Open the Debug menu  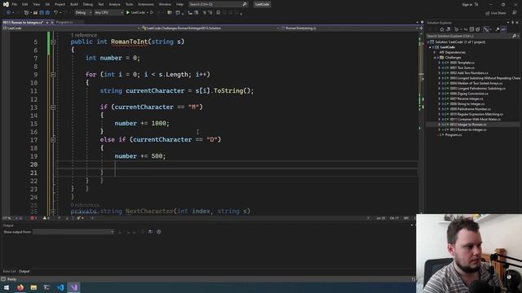[88, 4]
